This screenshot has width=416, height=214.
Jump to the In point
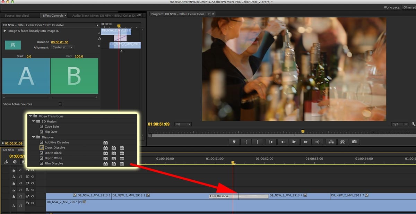tap(271, 142)
